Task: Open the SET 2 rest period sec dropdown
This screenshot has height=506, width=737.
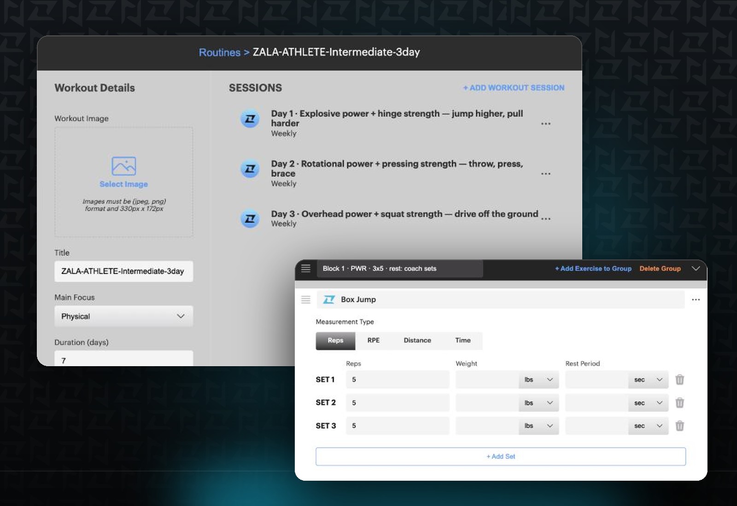Action: point(648,403)
